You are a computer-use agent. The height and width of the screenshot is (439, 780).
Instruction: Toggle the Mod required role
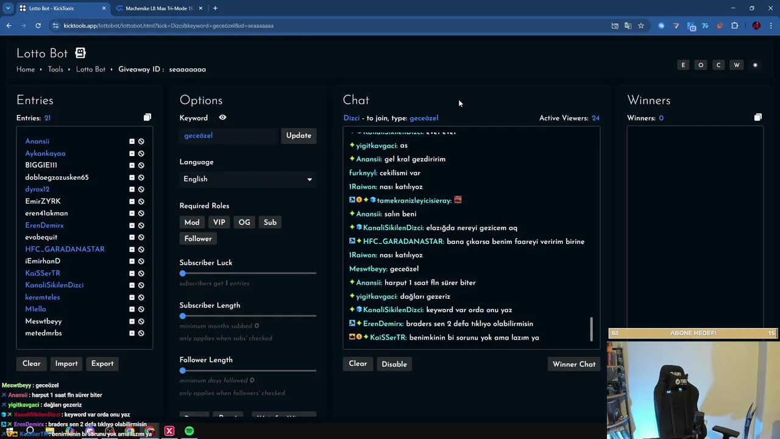click(x=192, y=223)
